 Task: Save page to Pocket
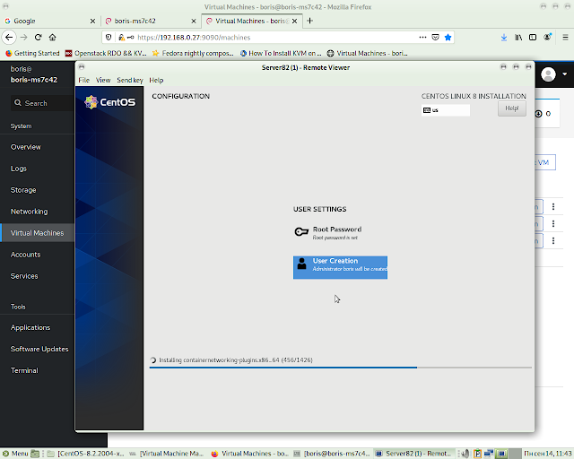[x=435, y=38]
